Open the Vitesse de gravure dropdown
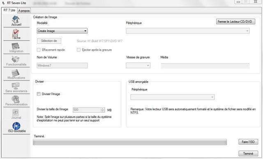 [138, 66]
